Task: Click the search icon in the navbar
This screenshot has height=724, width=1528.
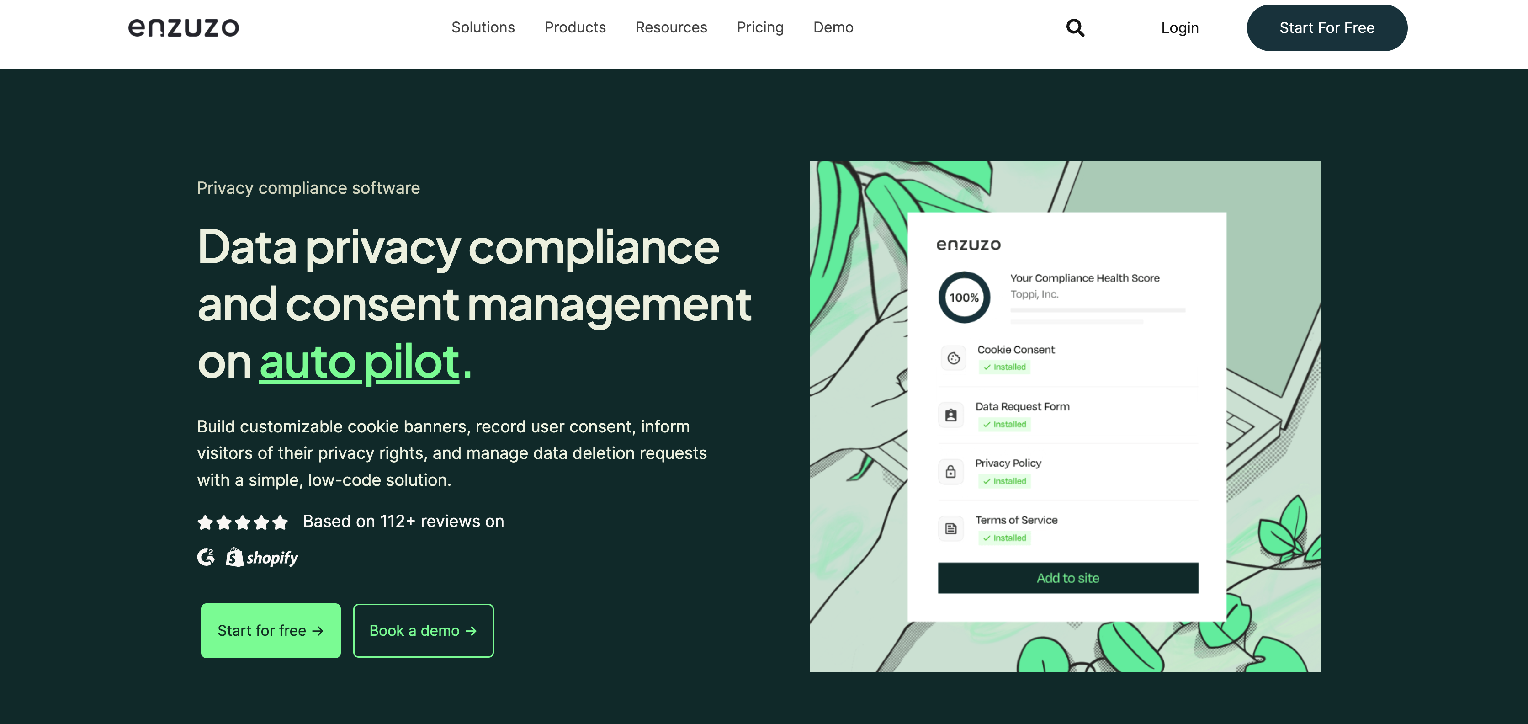Action: (1076, 27)
